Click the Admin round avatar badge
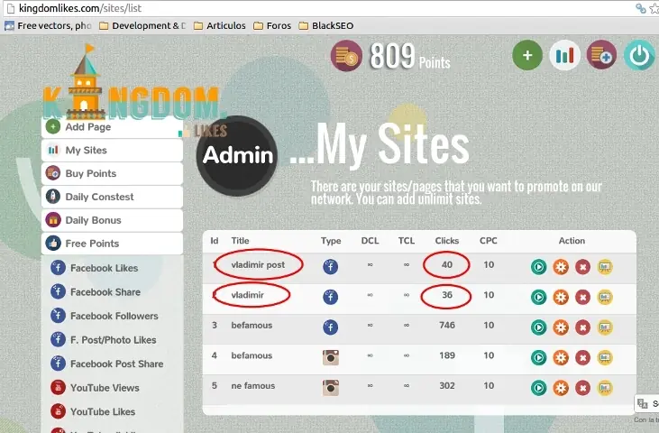 click(237, 155)
